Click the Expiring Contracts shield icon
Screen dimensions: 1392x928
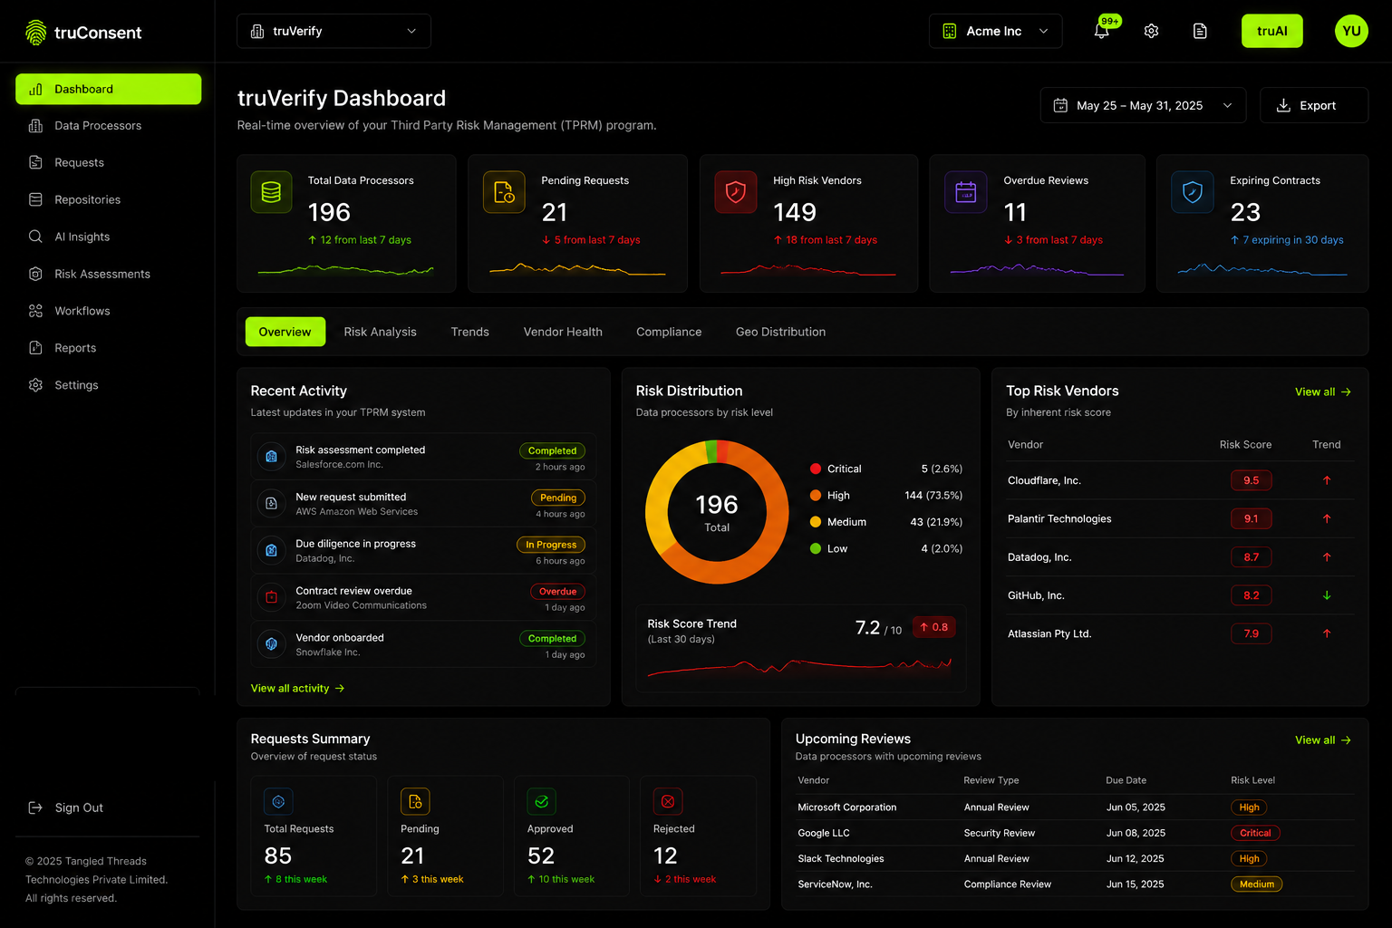tap(1193, 192)
